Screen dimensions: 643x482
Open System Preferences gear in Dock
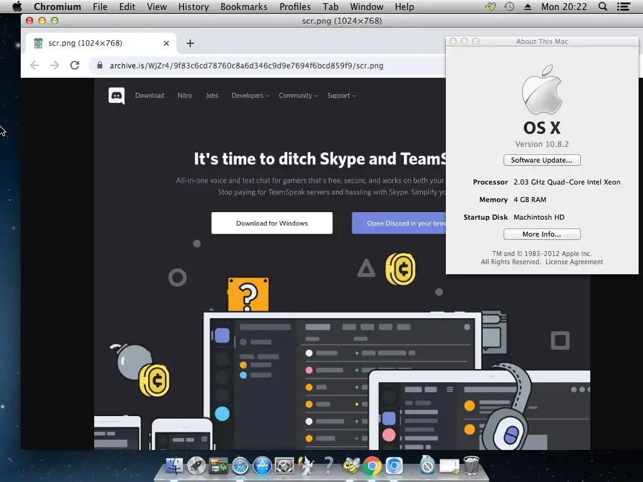284,466
